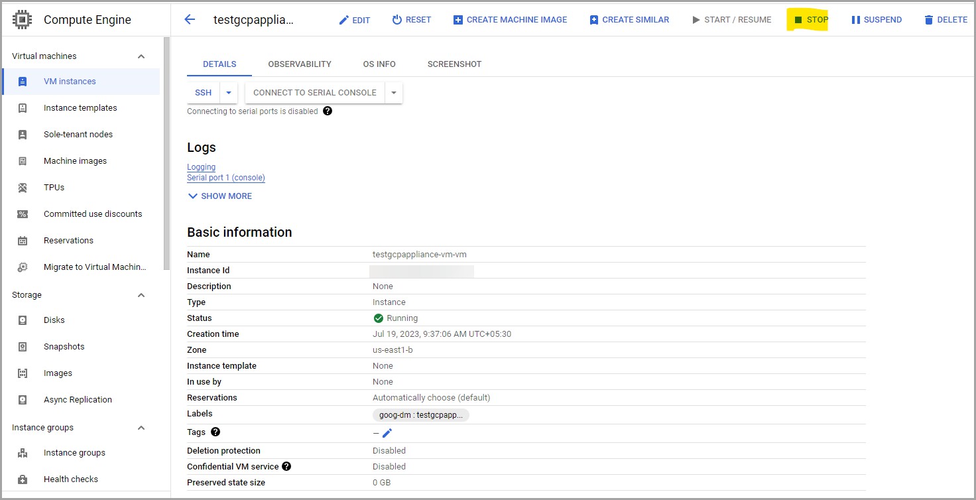Click Connect to Serial Console button
The width and height of the screenshot is (976, 500).
click(x=315, y=93)
